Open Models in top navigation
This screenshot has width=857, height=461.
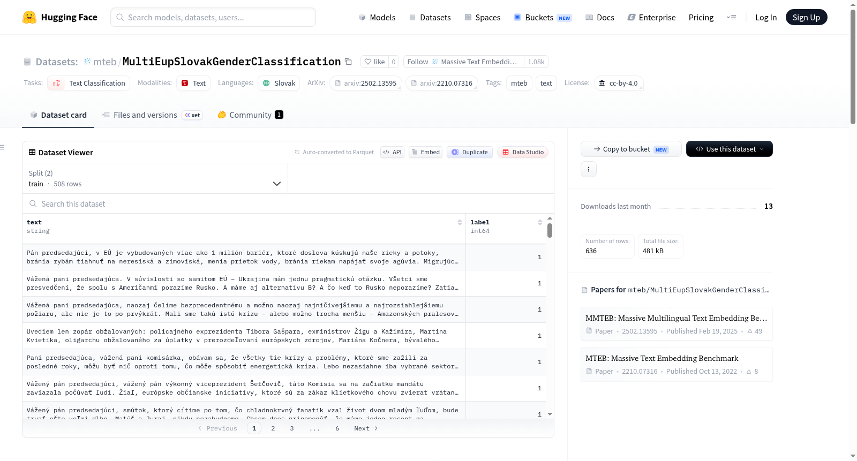[377, 17]
